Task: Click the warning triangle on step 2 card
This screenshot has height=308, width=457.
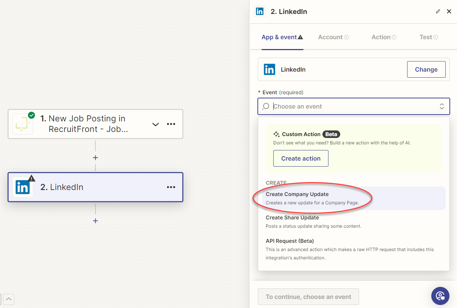Action: 32,178
